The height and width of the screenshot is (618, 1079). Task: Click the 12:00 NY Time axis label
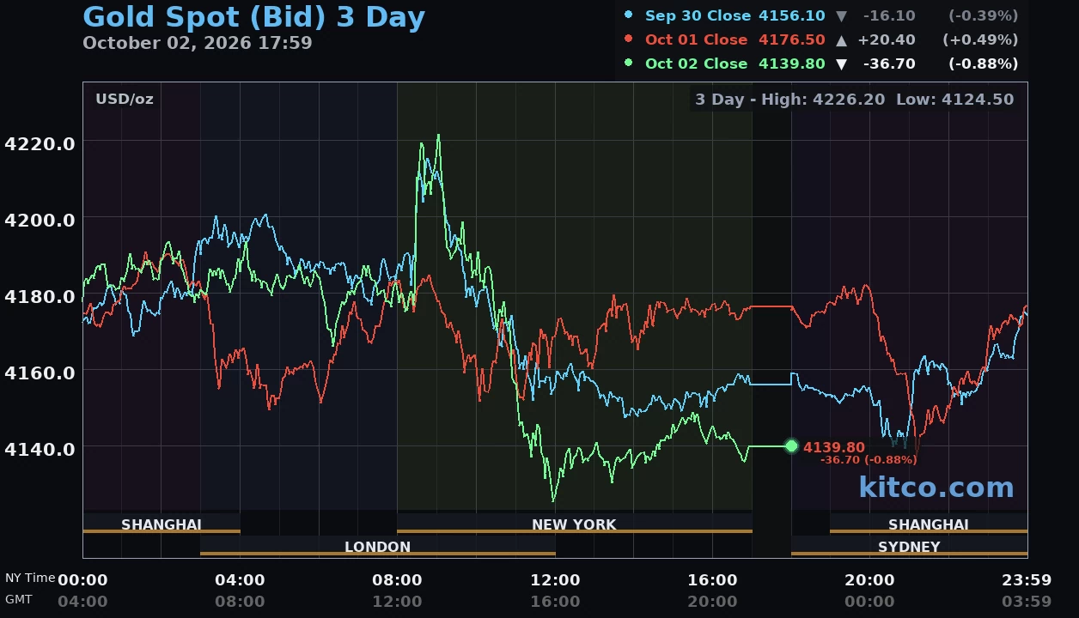pyautogui.click(x=555, y=581)
